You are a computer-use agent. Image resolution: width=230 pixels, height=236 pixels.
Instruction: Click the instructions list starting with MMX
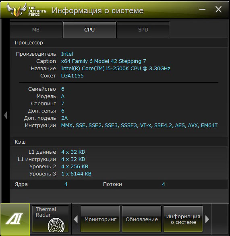139,125
